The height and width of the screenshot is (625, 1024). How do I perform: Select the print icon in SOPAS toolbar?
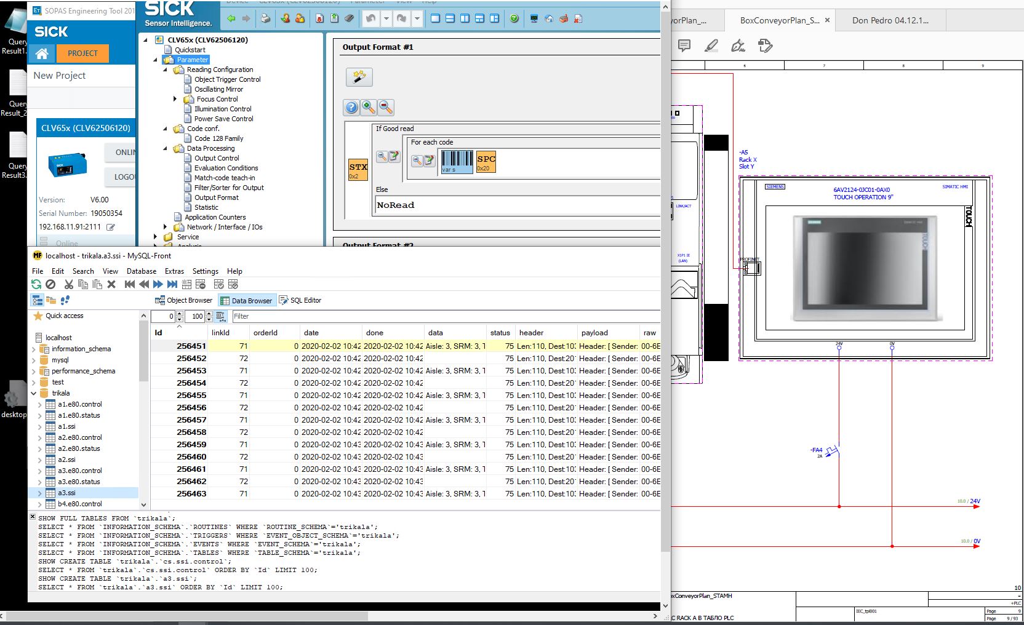(266, 18)
